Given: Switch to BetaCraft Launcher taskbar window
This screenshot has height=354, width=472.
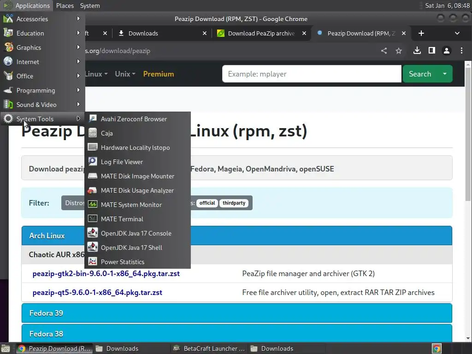Looking at the screenshot, I should [x=209, y=348].
